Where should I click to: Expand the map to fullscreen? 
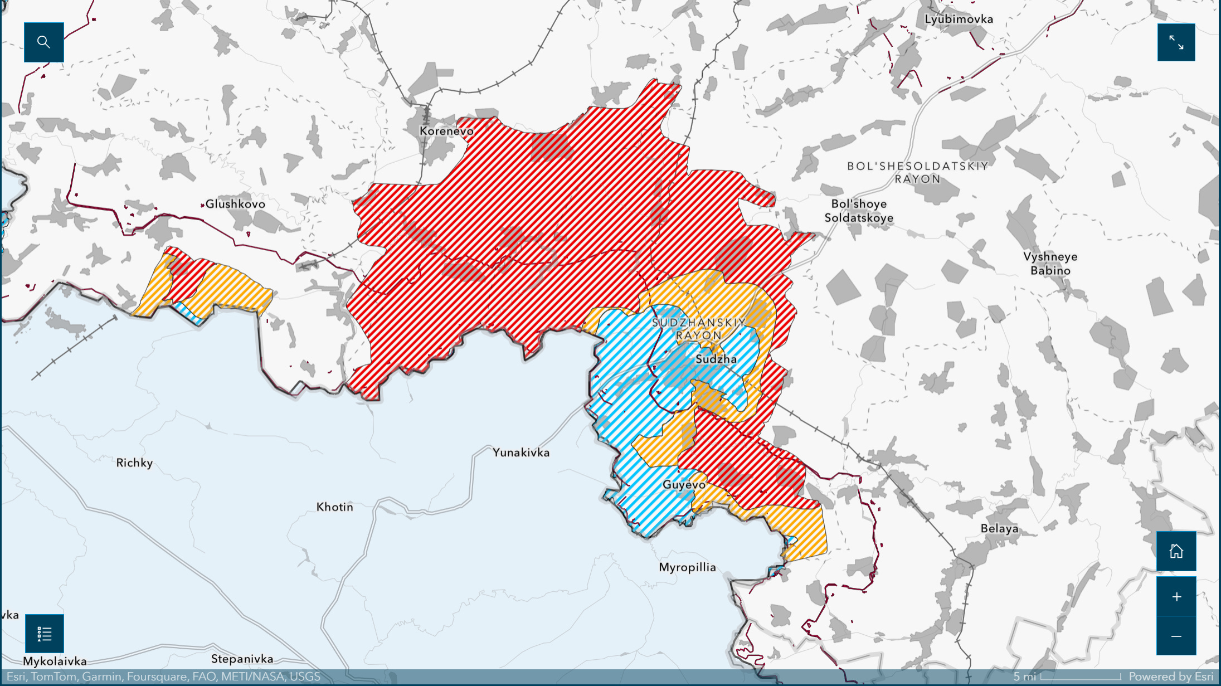tap(1176, 42)
